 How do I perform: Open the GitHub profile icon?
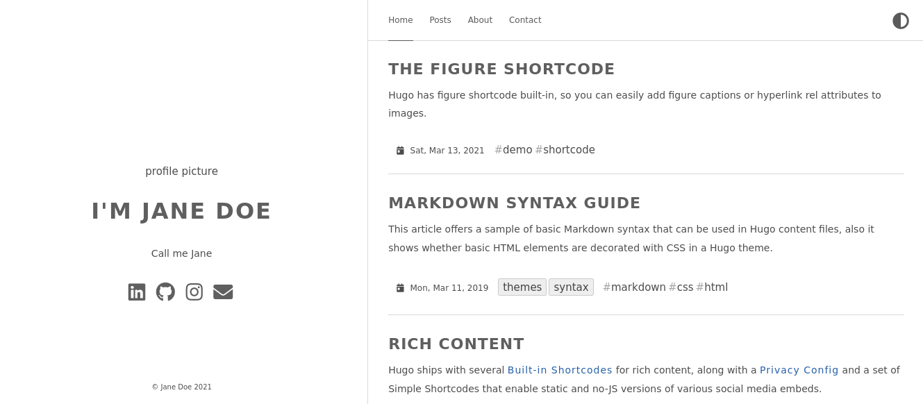(165, 292)
